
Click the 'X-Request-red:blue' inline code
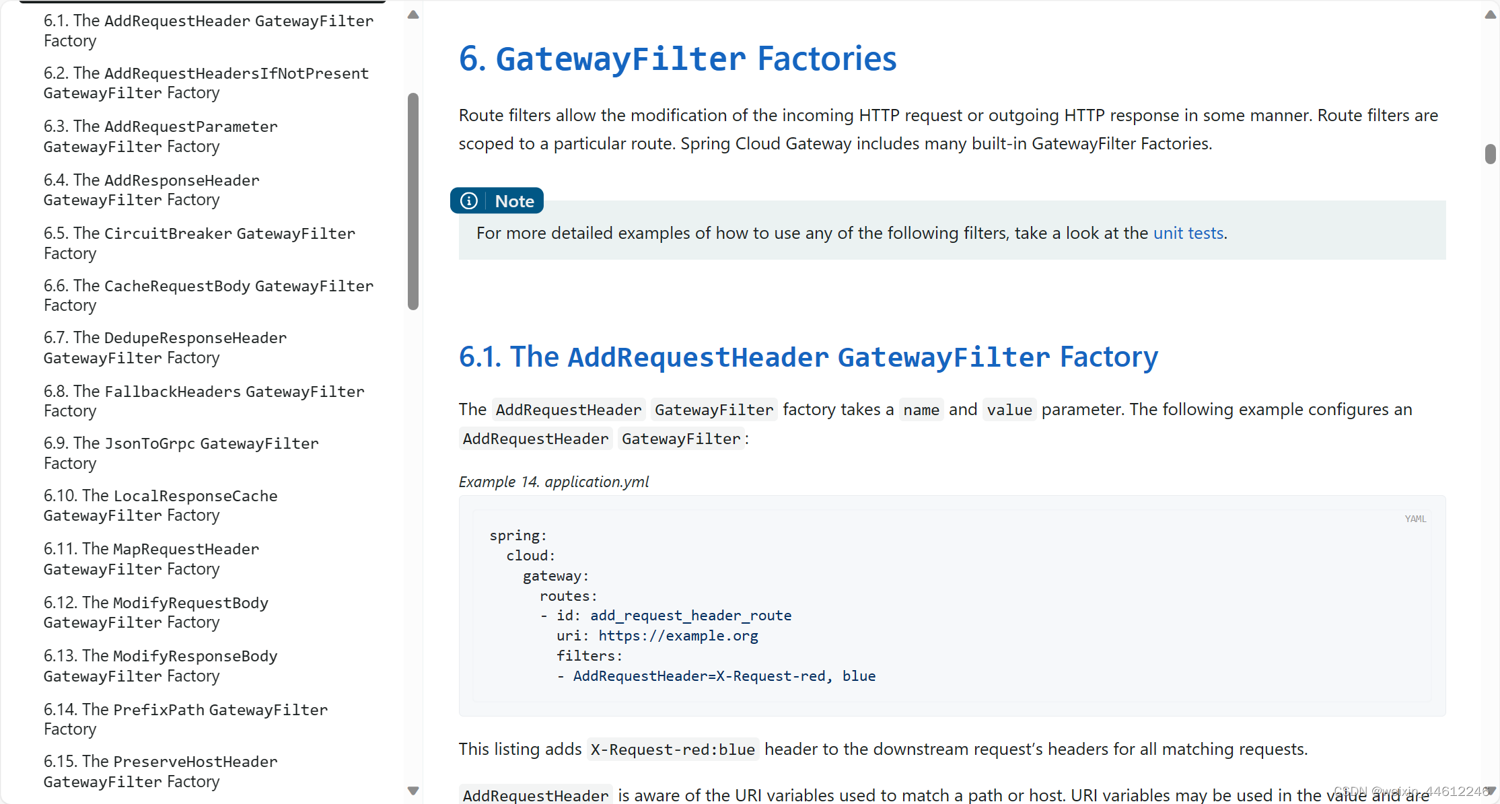point(673,750)
